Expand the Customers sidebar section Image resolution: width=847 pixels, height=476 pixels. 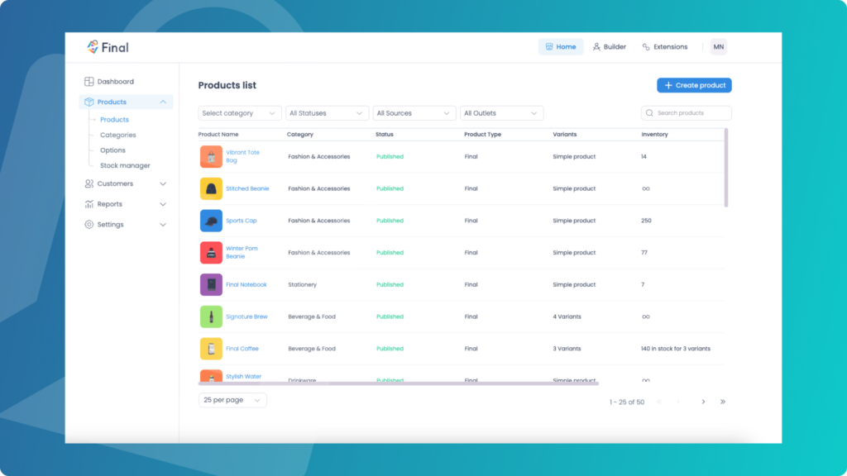[x=163, y=184]
